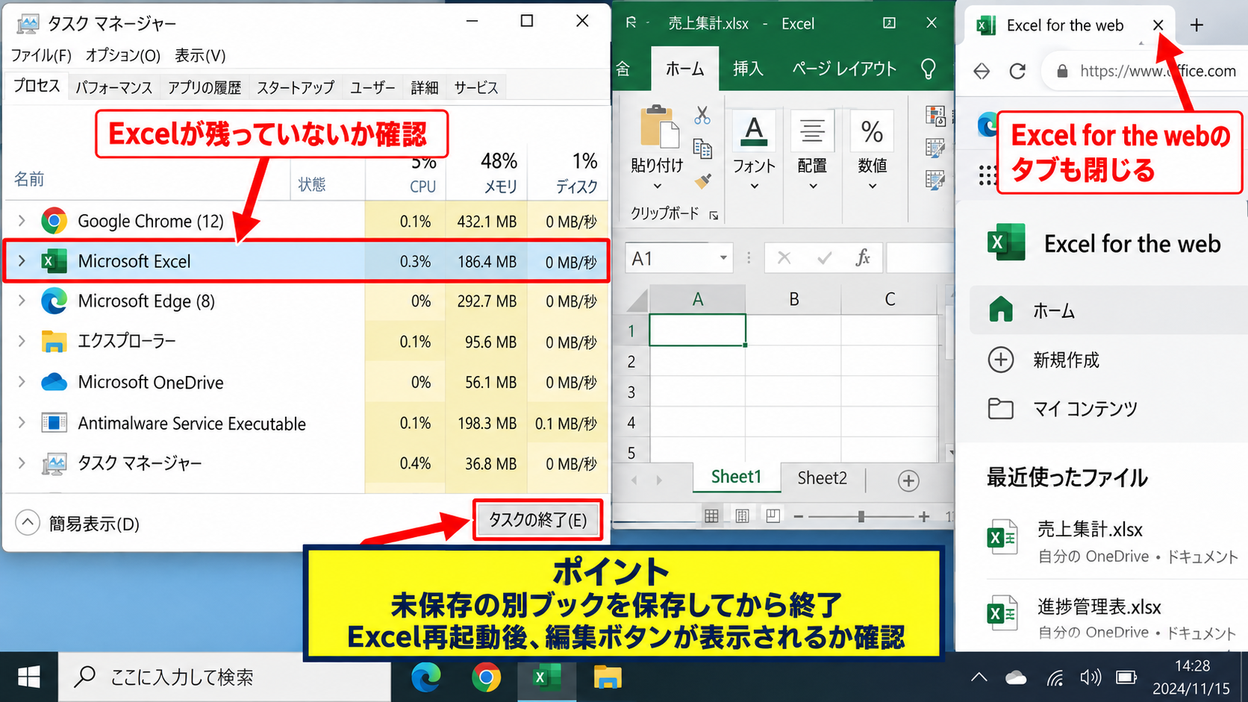The image size is (1248, 702).
Task: Open the Number (数値) percent icon
Action: coord(872,131)
